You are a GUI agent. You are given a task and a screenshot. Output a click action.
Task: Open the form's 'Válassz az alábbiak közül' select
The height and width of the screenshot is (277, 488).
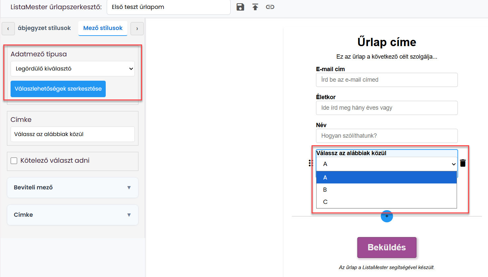pyautogui.click(x=387, y=164)
